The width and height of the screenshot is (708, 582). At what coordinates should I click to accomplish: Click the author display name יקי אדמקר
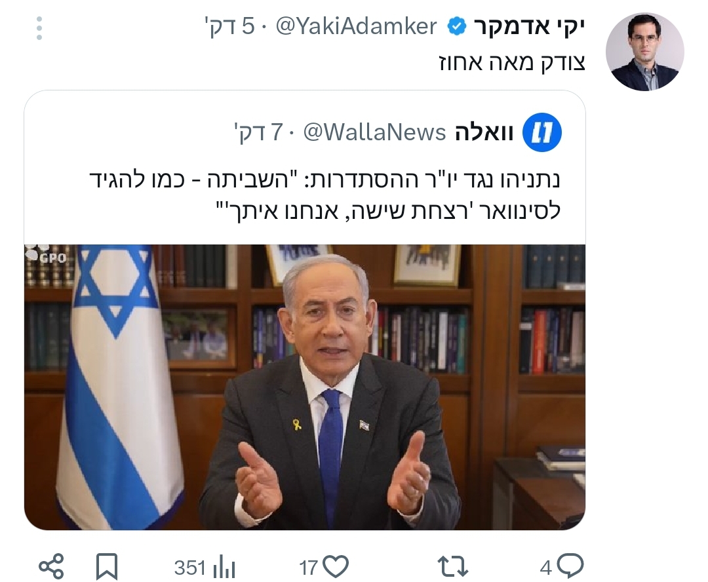pyautogui.click(x=529, y=27)
